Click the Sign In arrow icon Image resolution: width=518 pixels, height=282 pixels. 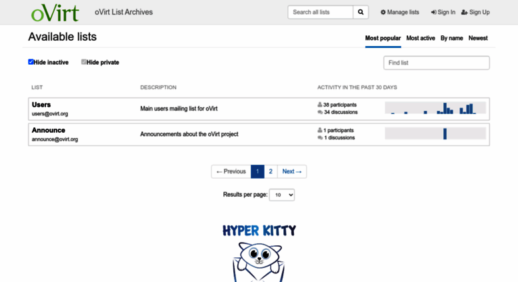[433, 12]
